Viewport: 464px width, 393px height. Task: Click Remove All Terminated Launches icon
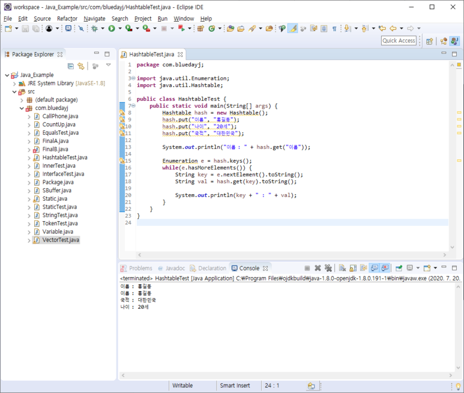coord(328,268)
